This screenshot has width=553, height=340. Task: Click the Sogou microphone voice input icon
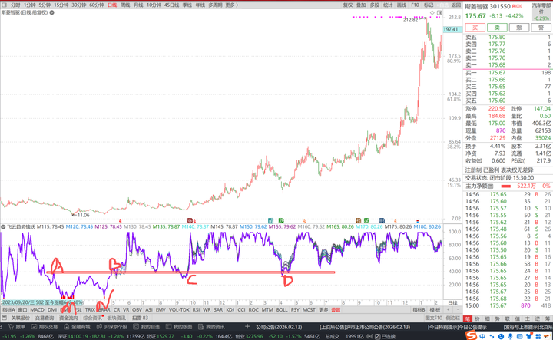click(x=510, y=336)
